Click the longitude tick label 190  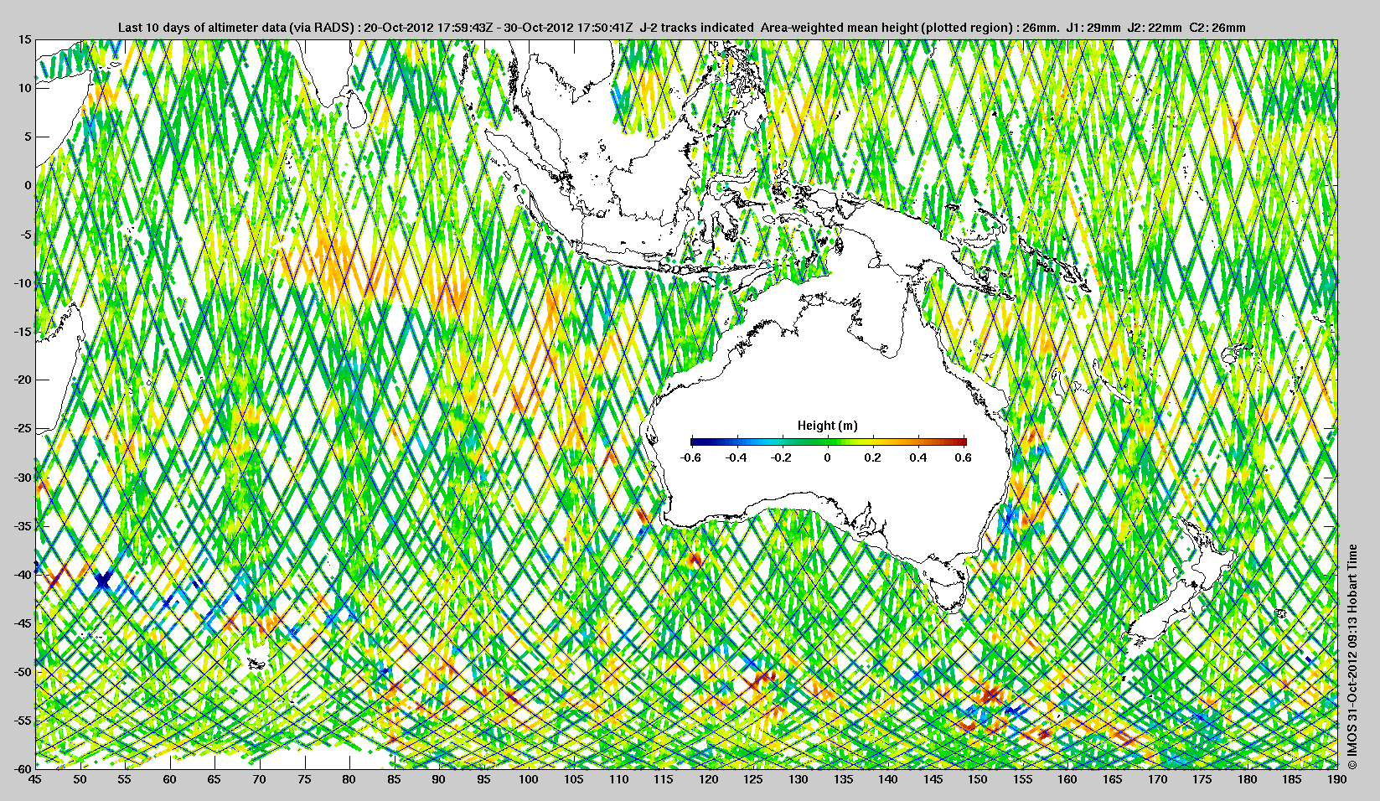coord(1337,779)
